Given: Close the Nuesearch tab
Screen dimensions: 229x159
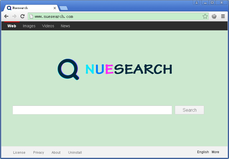Looking at the screenshot, I should (55, 8).
